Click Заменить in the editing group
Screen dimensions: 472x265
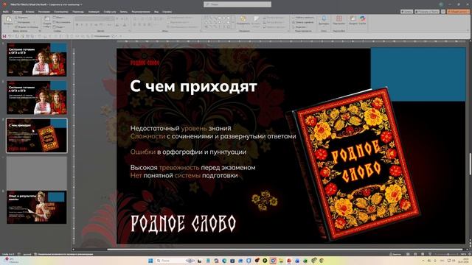pyautogui.click(x=303, y=22)
